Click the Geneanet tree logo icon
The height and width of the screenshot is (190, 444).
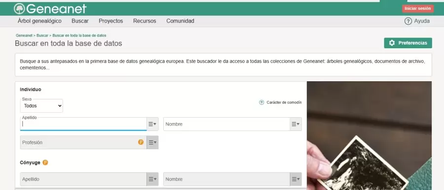19,9
